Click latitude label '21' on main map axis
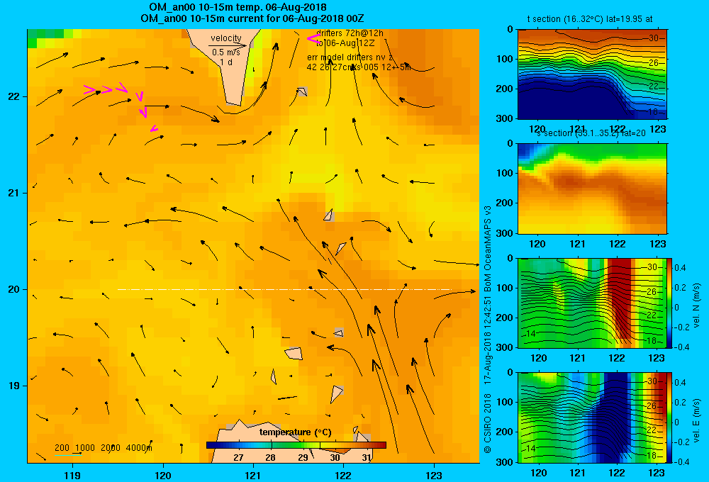 (13, 193)
